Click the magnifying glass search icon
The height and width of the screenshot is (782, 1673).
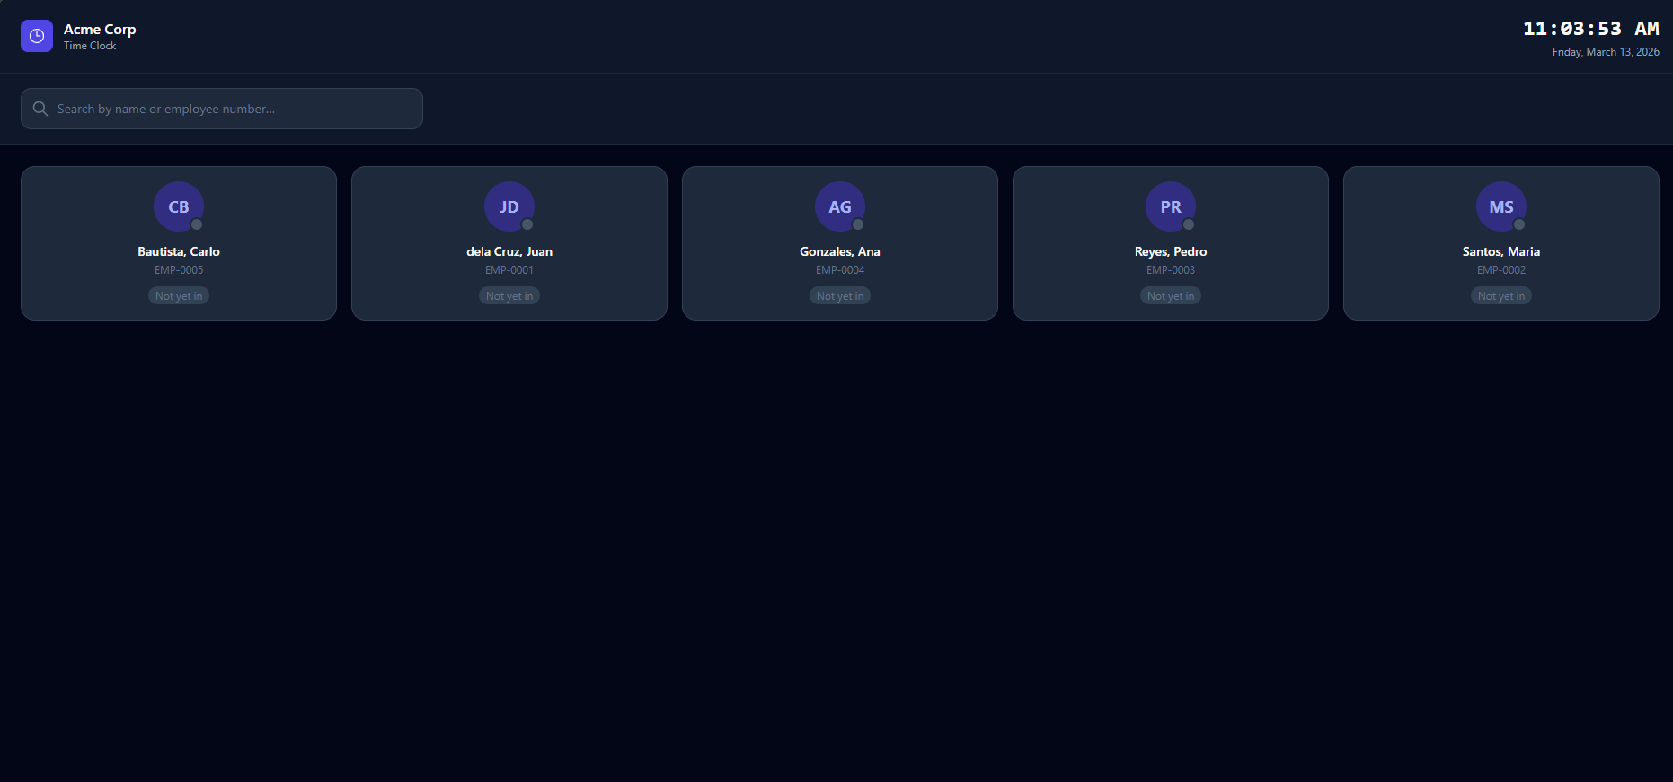[40, 109]
